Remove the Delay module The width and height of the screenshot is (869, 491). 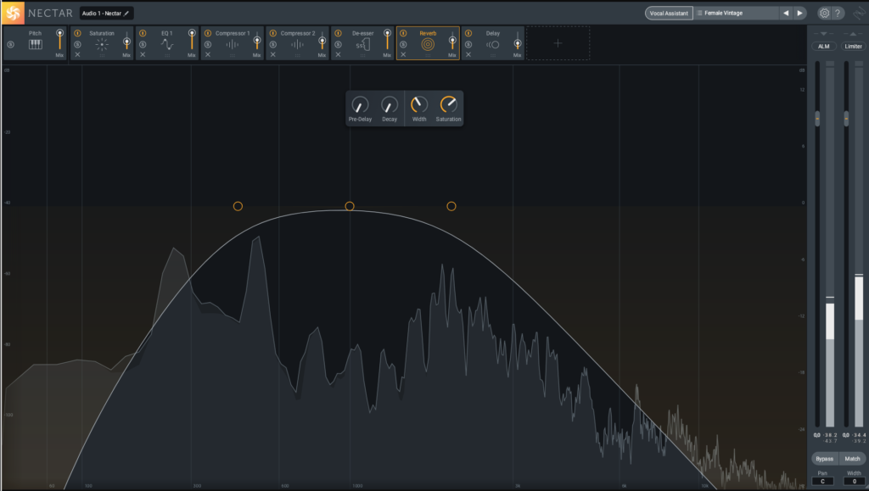click(x=468, y=55)
